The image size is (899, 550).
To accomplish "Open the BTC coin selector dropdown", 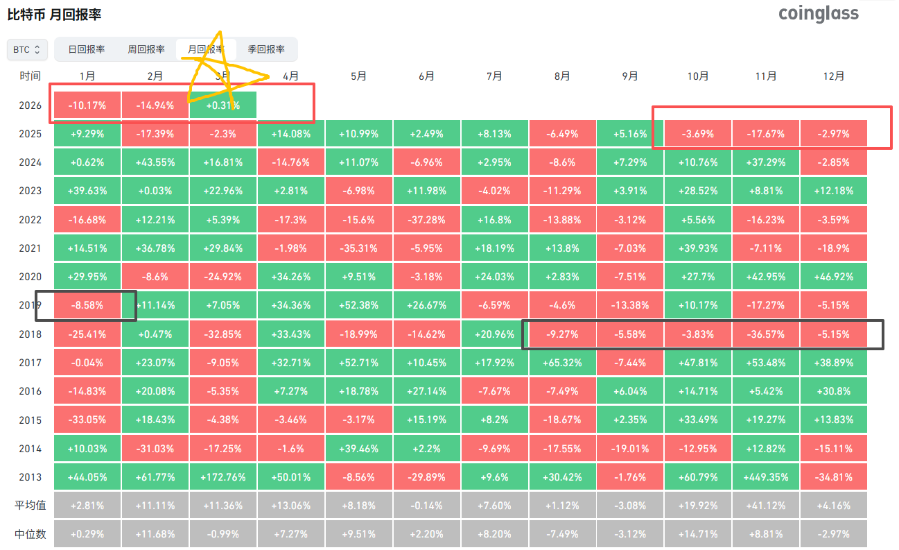I will tap(27, 50).
